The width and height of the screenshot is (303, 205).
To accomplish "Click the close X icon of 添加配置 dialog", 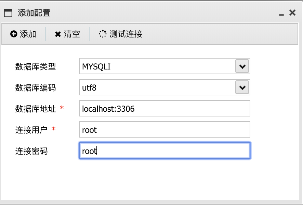I will click(x=292, y=12).
